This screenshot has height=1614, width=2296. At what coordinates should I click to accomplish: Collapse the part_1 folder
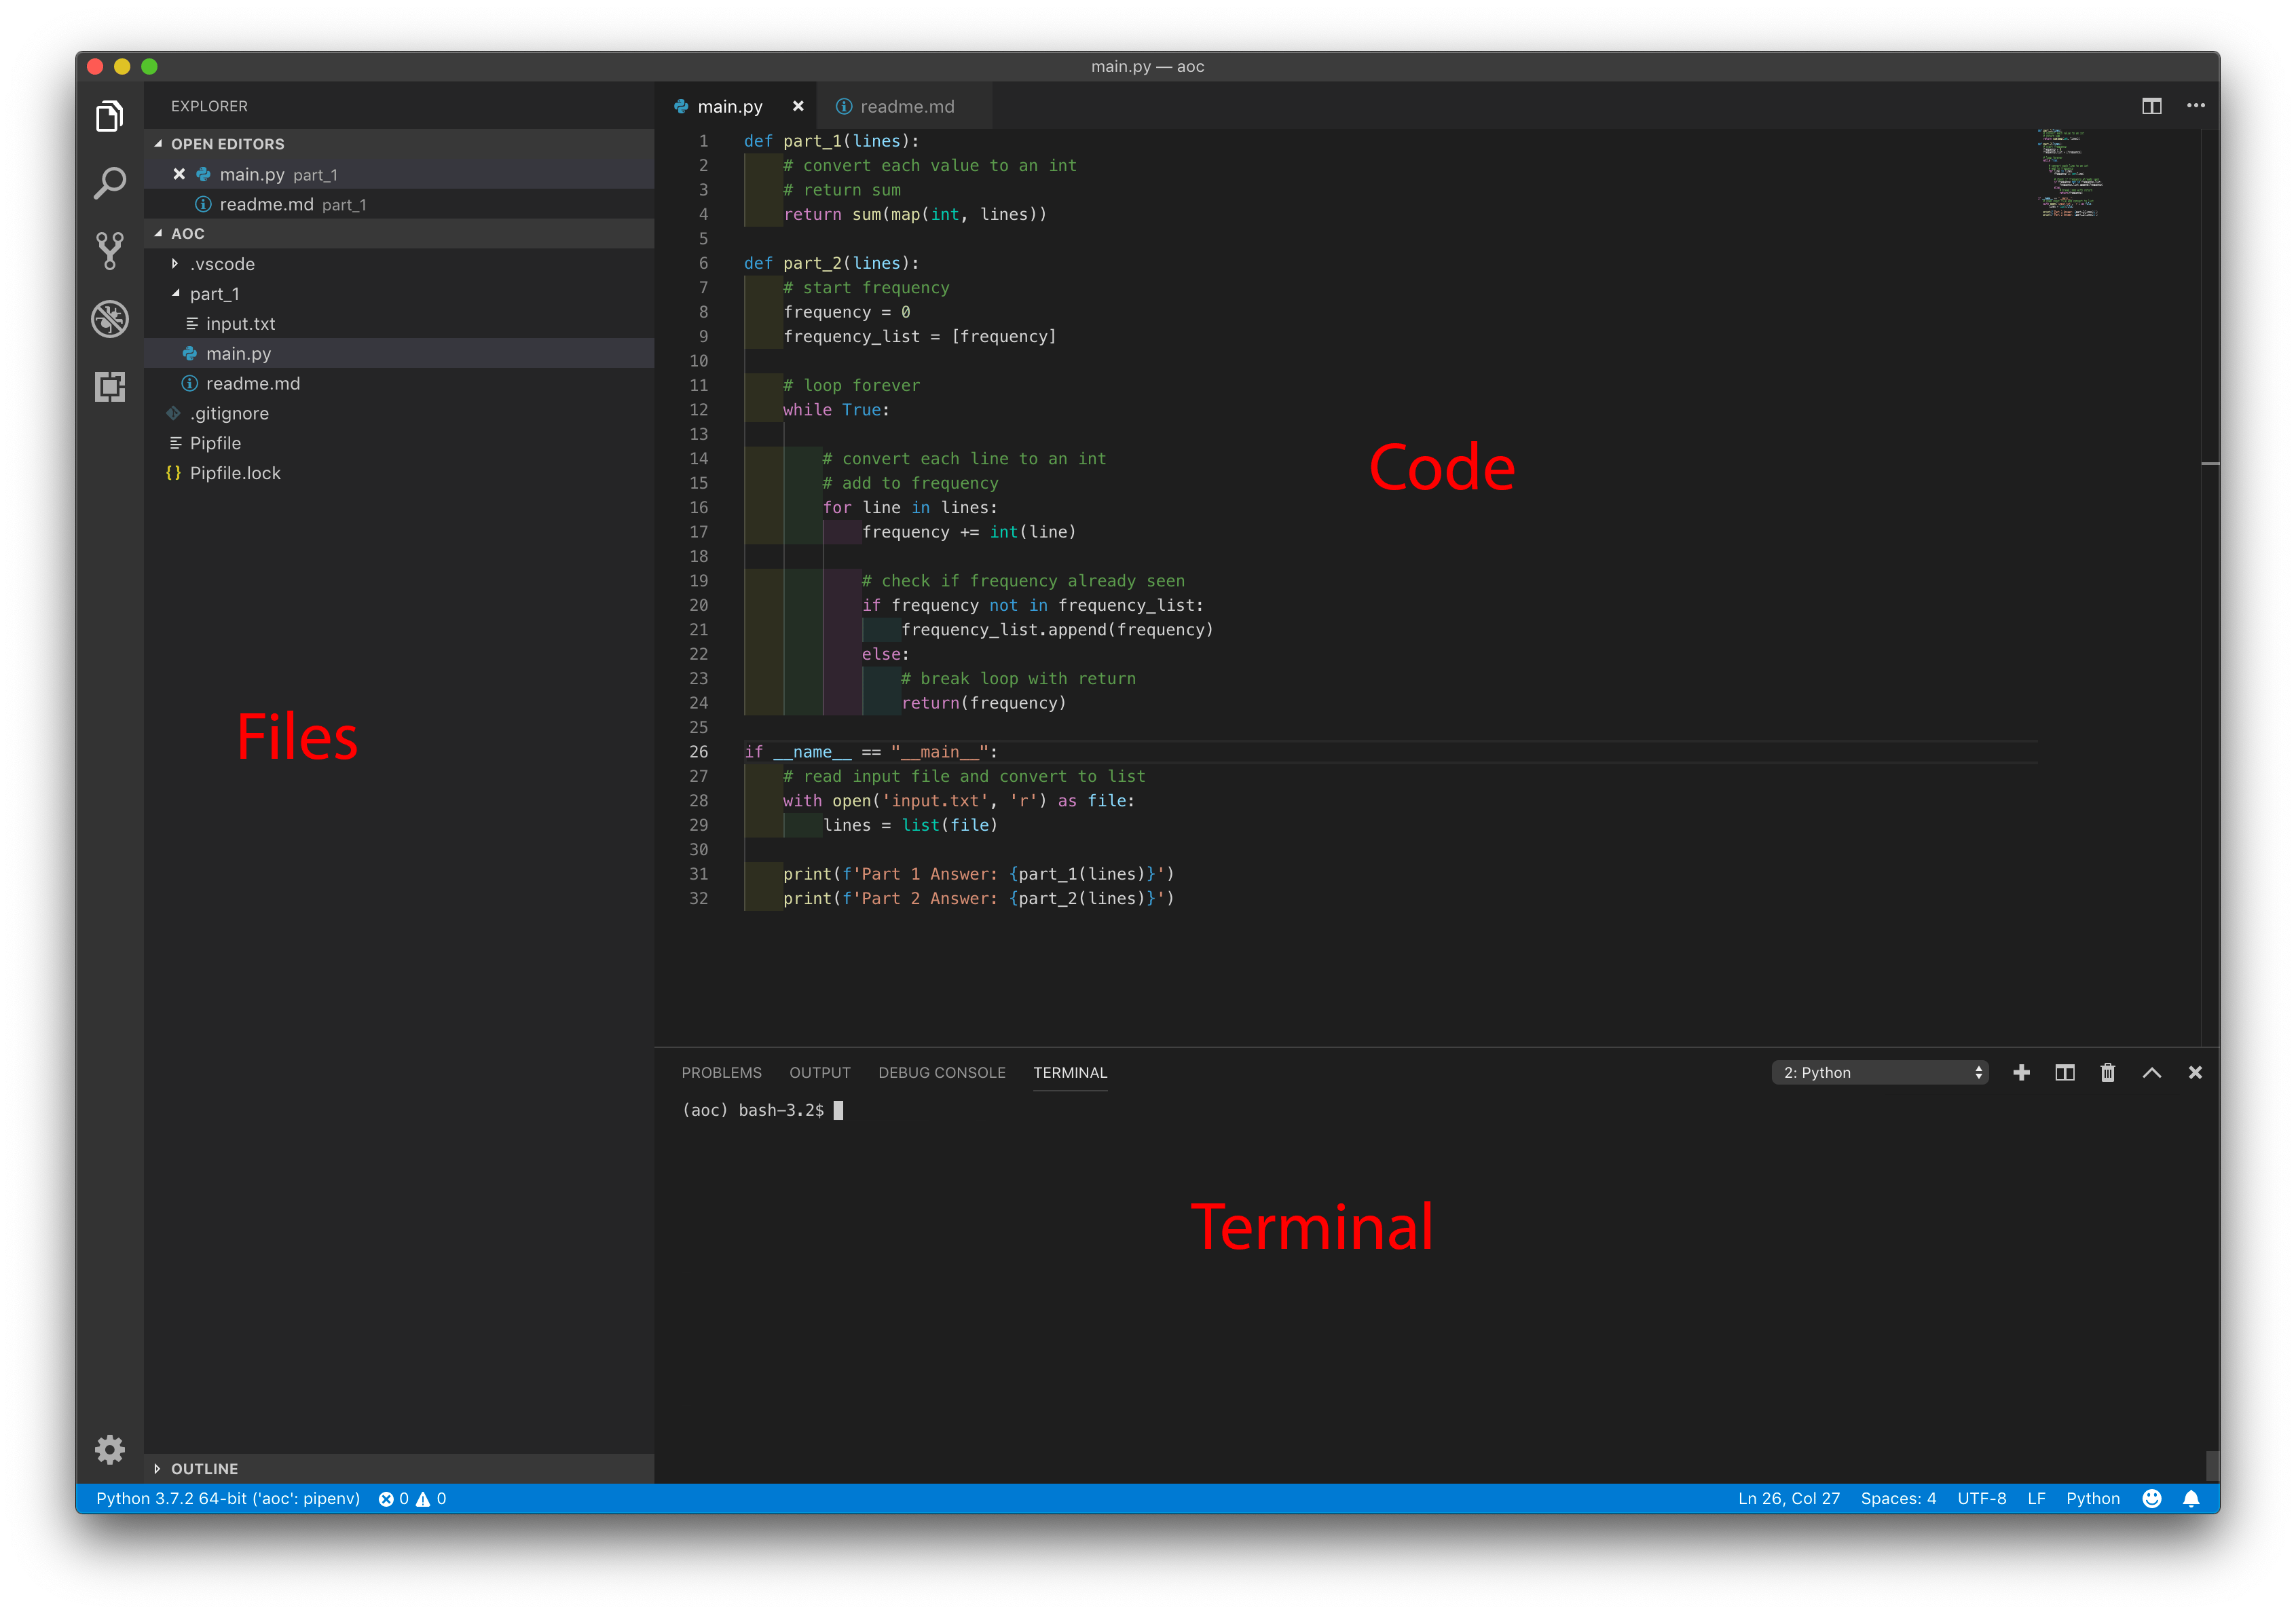[400, 294]
